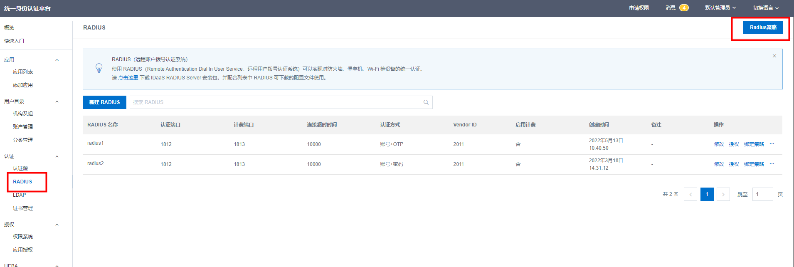Open the 切换语言 language dropdown
The image size is (794, 267).
tap(765, 8)
